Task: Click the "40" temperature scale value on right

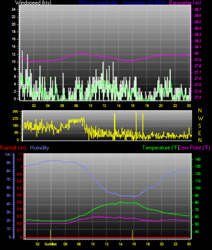Action: 197,231
